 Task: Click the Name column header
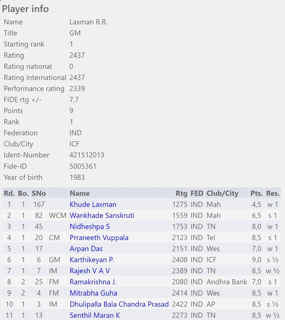[x=80, y=193]
